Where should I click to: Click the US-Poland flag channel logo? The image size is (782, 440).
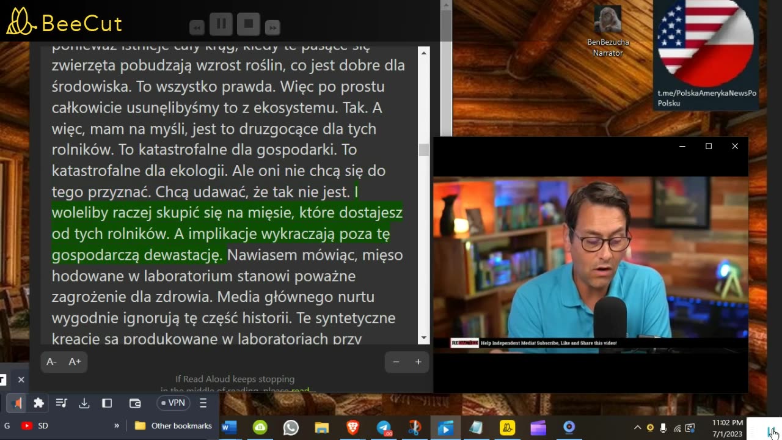(706, 43)
